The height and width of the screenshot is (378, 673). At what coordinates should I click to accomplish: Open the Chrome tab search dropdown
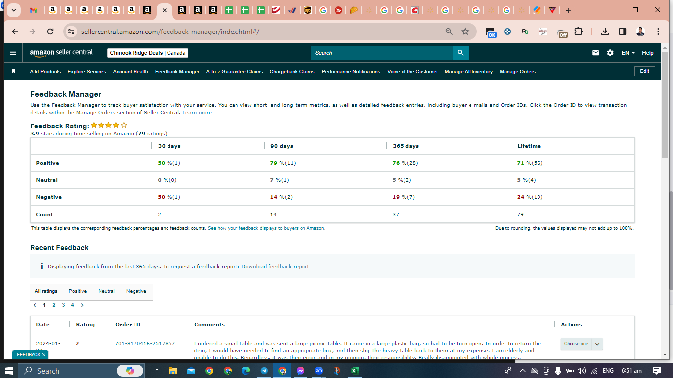click(x=13, y=10)
